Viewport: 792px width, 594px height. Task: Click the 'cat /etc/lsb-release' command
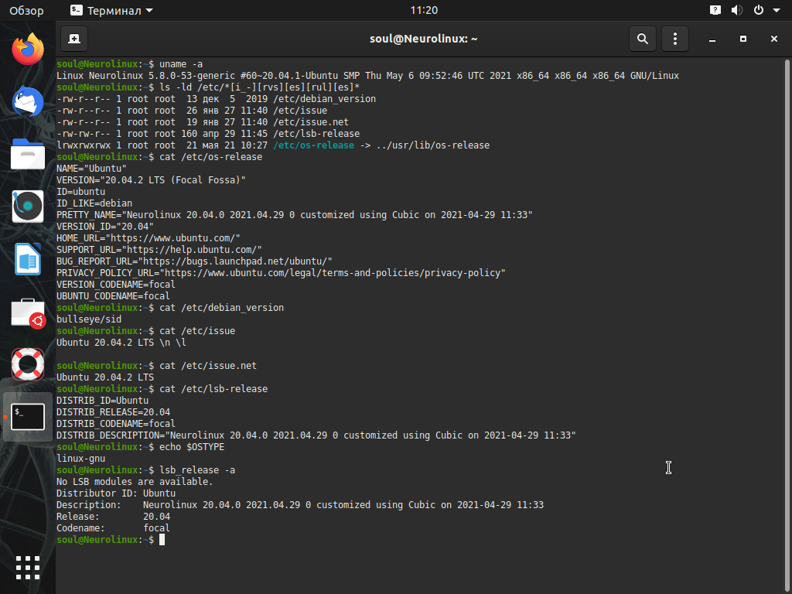pyautogui.click(x=213, y=389)
